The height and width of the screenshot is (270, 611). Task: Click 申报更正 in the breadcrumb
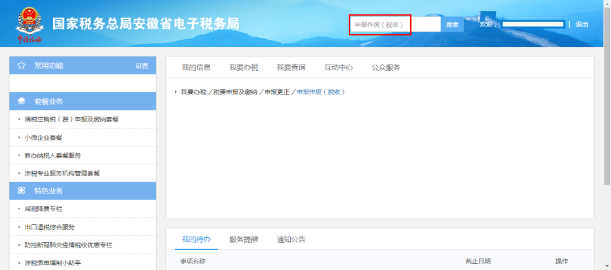277,92
